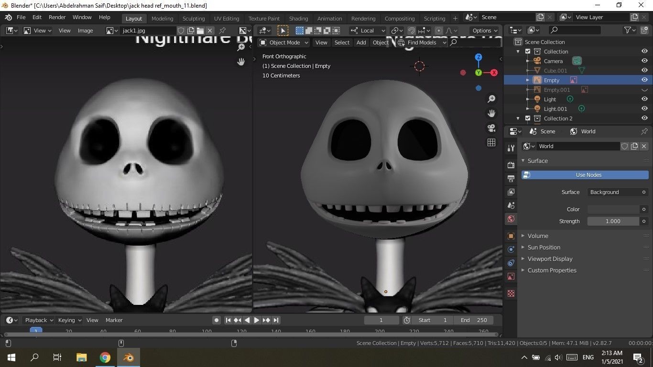The width and height of the screenshot is (653, 367).
Task: Create new image copy next to jack1.jpg
Action: [x=191, y=31]
